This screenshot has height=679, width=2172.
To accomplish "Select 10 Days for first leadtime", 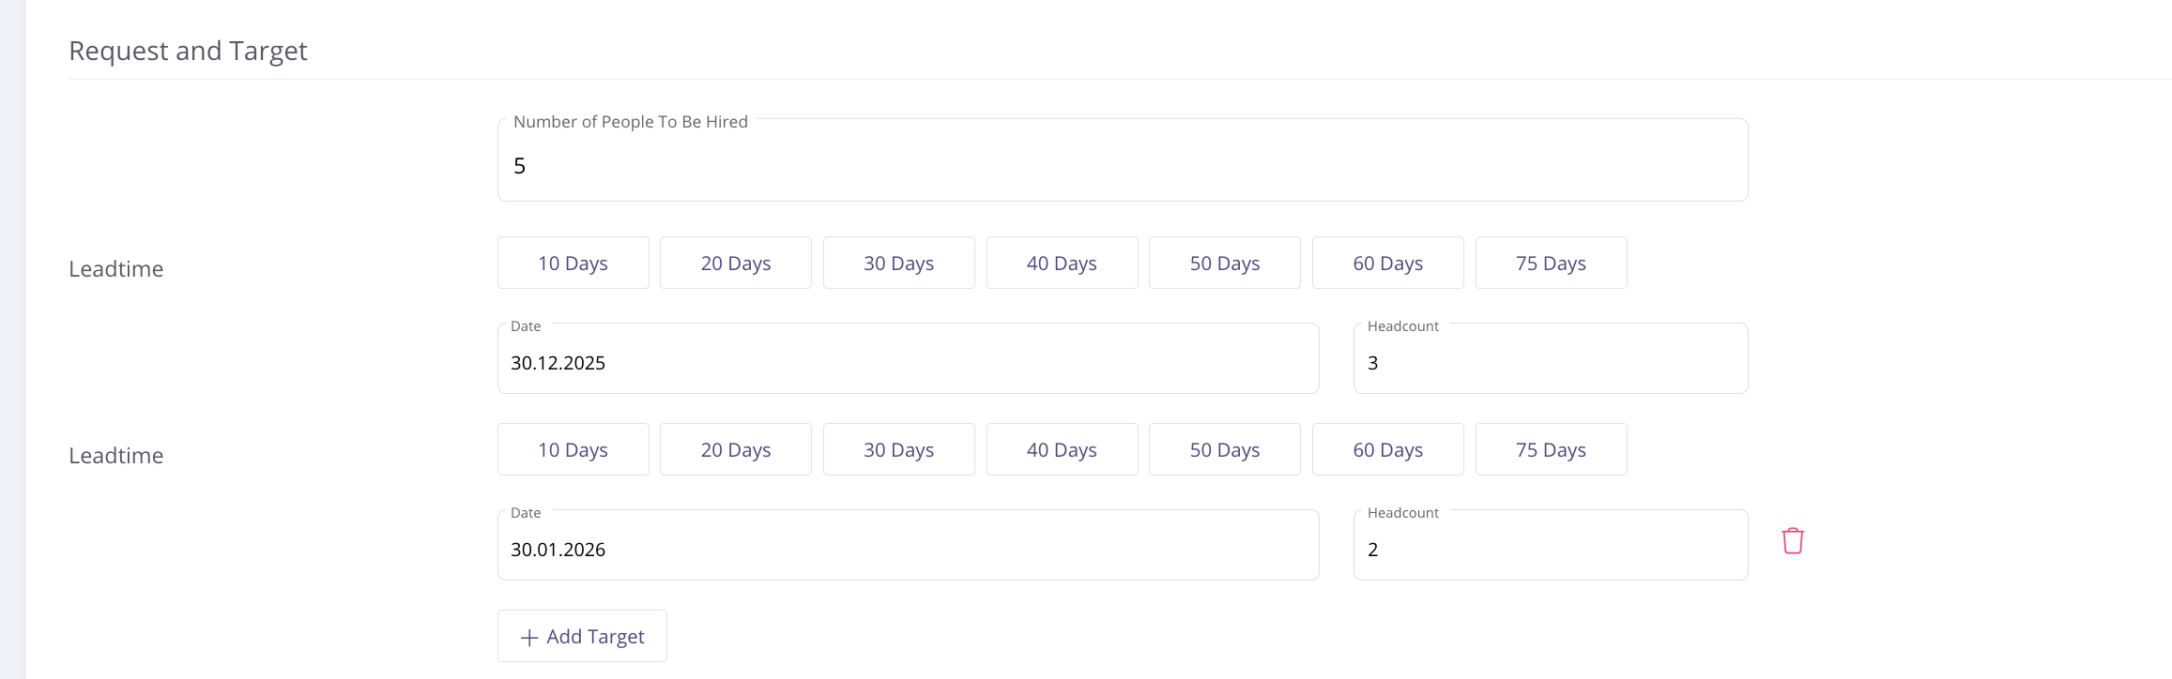I will (573, 264).
